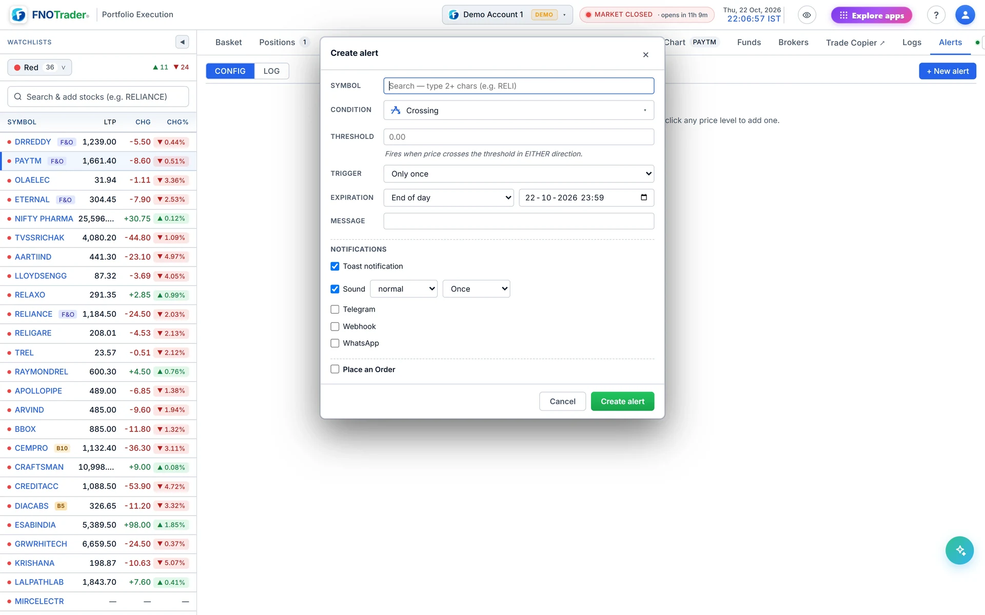Click the F&O badge beside ETERNAL

pos(65,200)
